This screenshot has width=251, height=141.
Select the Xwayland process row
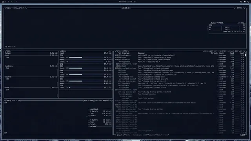[x=180, y=83]
